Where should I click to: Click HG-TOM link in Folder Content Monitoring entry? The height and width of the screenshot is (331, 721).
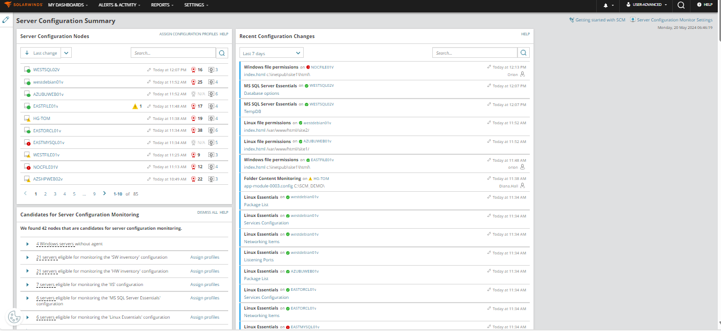321,178
